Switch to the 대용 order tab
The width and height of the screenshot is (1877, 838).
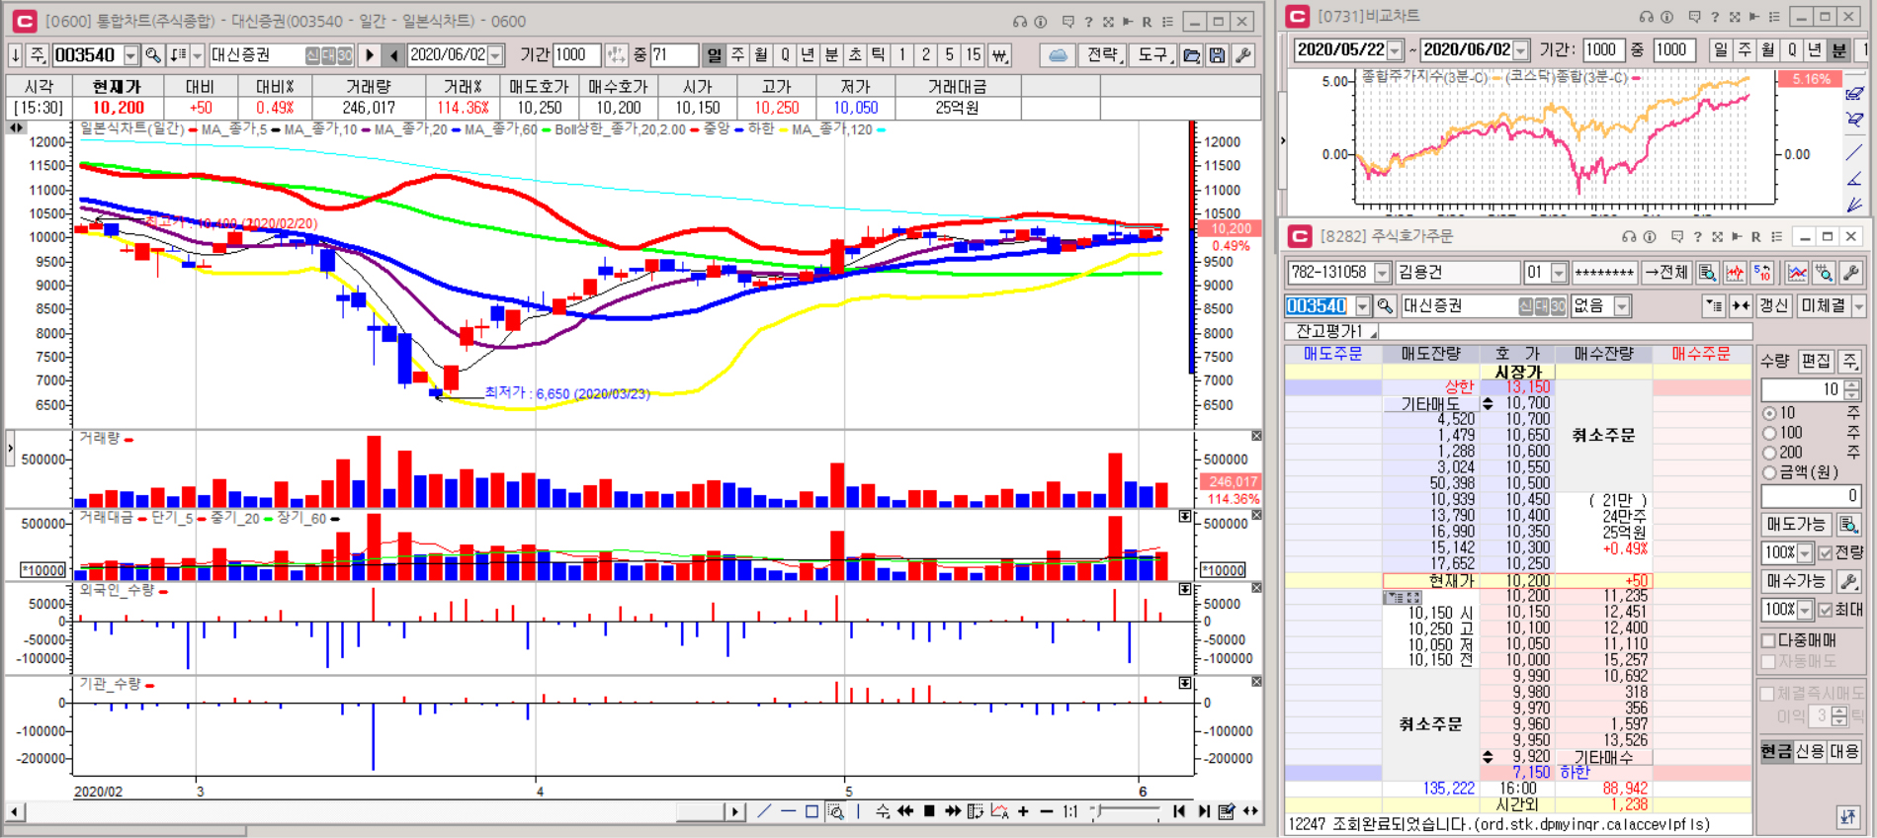pos(1844,751)
